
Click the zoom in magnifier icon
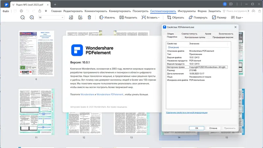click(32, 17)
